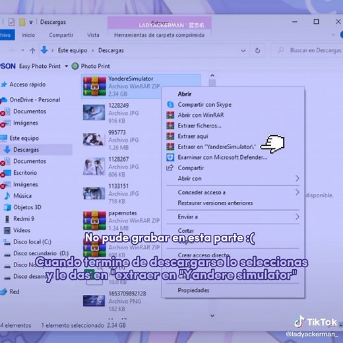Click the Skype icon in context menu
Image resolution: width=343 pixels, height=343 pixels.
pos(170,104)
